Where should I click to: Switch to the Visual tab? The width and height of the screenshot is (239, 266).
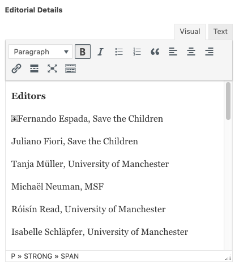tap(190, 32)
